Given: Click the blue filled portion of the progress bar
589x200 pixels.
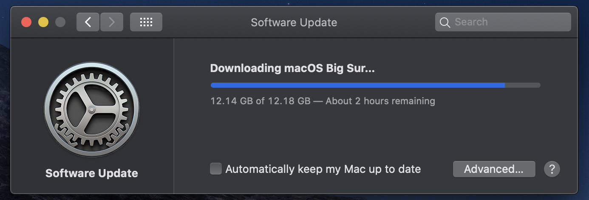Looking at the screenshot, I should tap(357, 85).
